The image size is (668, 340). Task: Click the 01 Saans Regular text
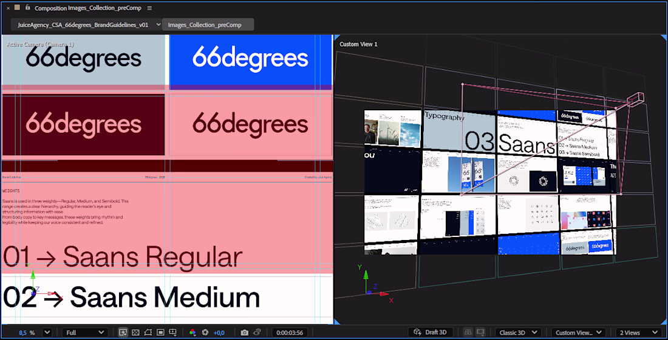point(123,258)
